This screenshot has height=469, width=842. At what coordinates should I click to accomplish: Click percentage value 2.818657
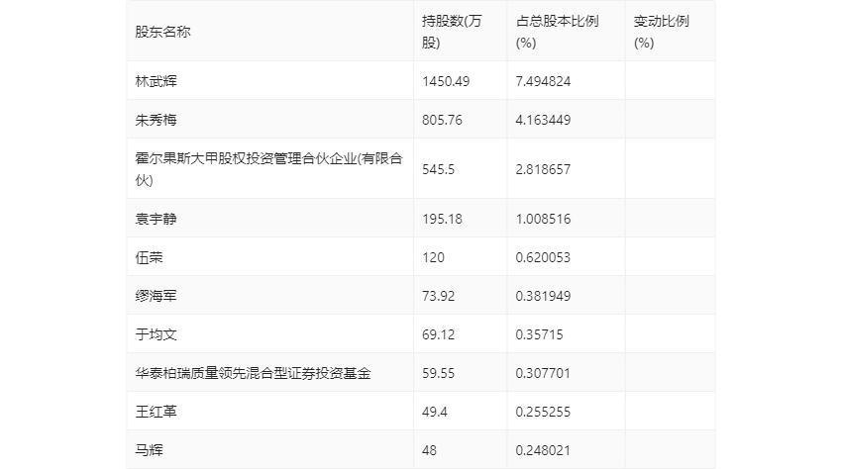click(x=543, y=169)
